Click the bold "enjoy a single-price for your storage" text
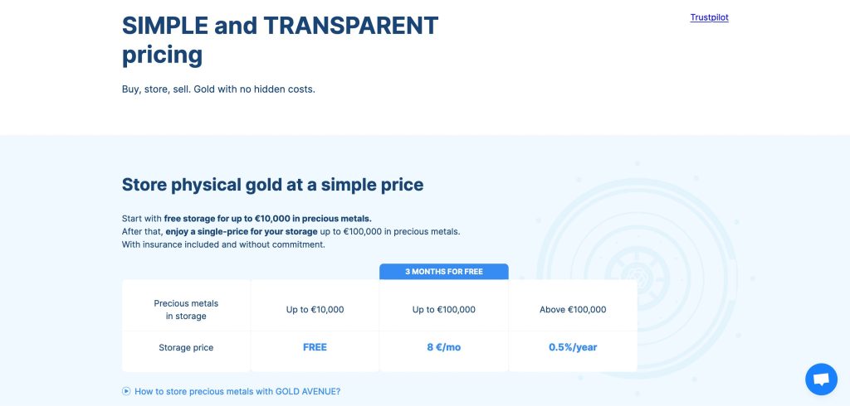Image resolution: width=850 pixels, height=406 pixels. click(x=241, y=231)
